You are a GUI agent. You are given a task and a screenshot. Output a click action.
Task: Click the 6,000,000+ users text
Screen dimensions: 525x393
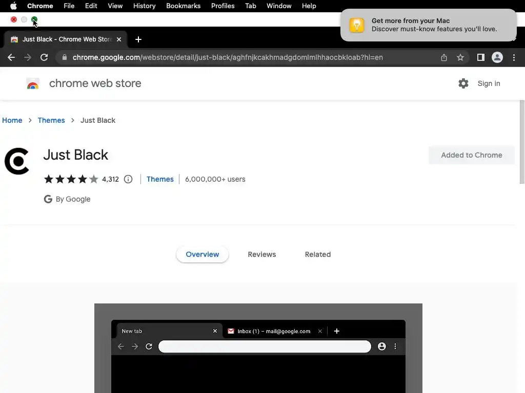point(215,179)
